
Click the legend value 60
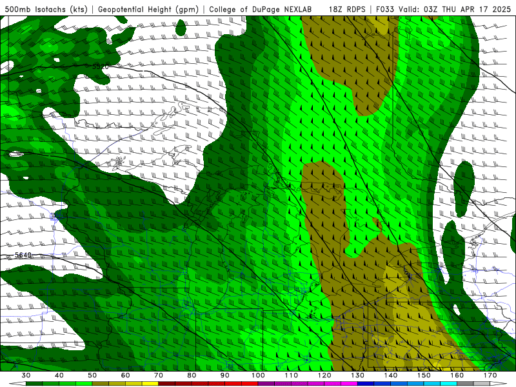click(x=125, y=375)
